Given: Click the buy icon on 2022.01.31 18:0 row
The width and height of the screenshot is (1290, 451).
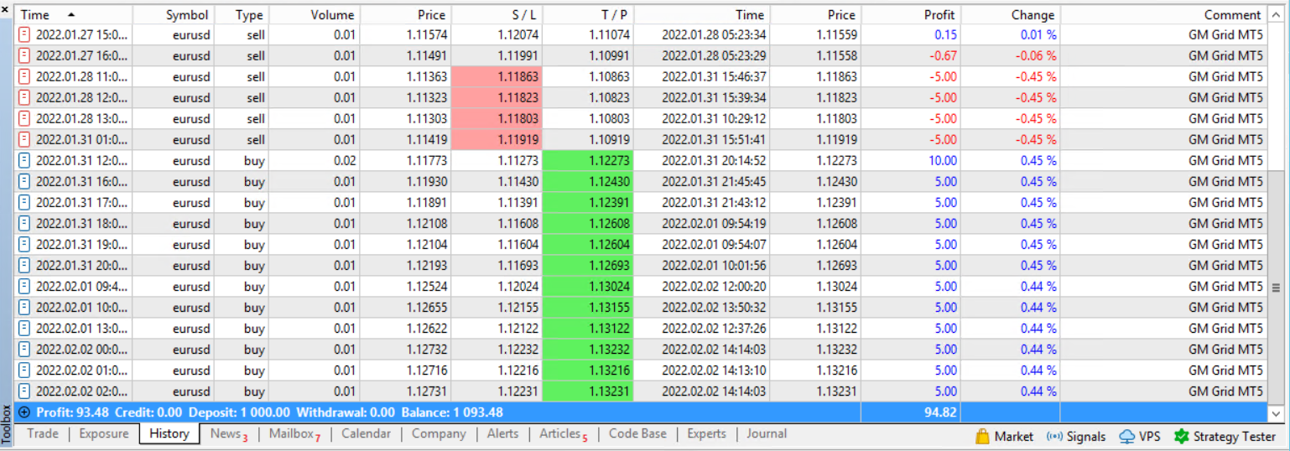Looking at the screenshot, I should click(24, 224).
